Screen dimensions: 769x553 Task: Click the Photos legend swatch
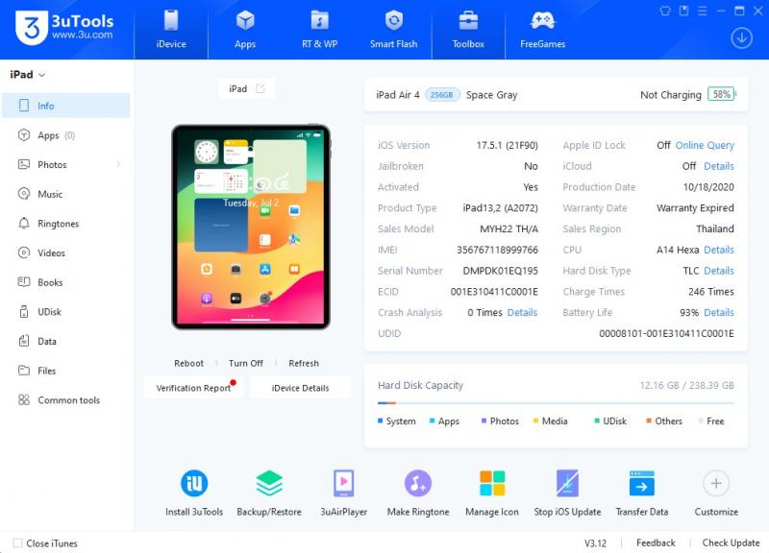pos(484,421)
